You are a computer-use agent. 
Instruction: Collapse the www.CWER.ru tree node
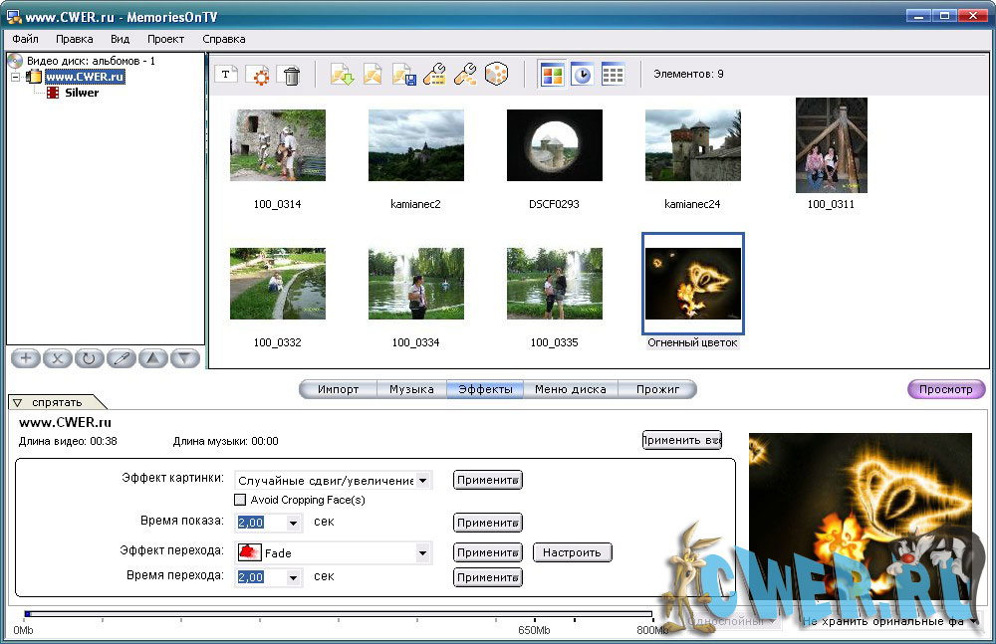(16, 77)
